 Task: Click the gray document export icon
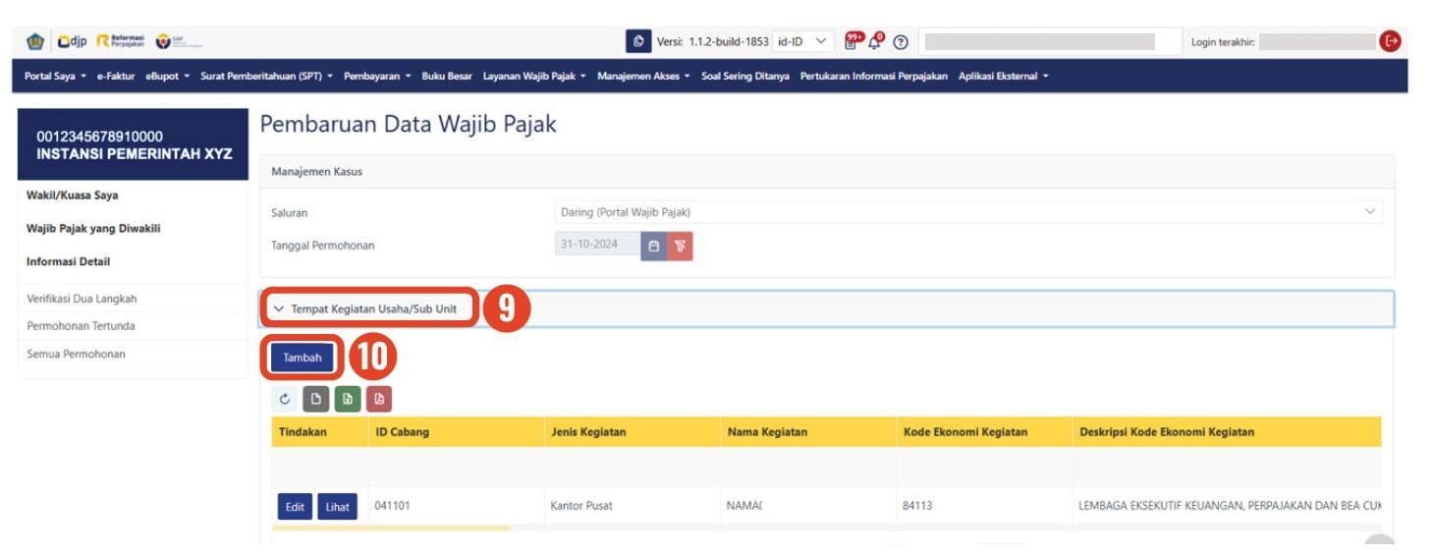(x=315, y=399)
